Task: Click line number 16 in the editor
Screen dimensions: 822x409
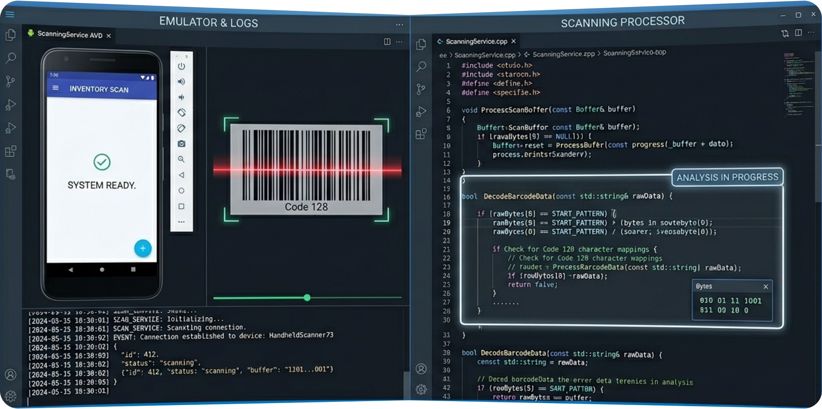Action: 447,197
